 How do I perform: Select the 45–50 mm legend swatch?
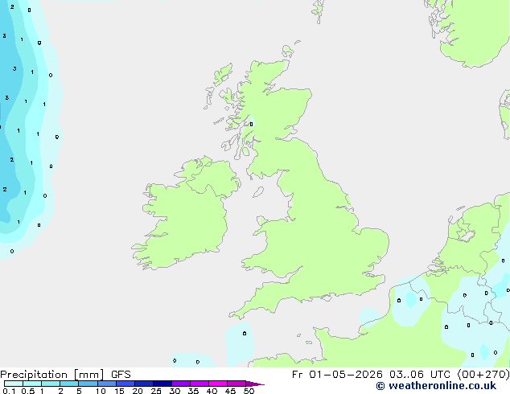click(236, 384)
